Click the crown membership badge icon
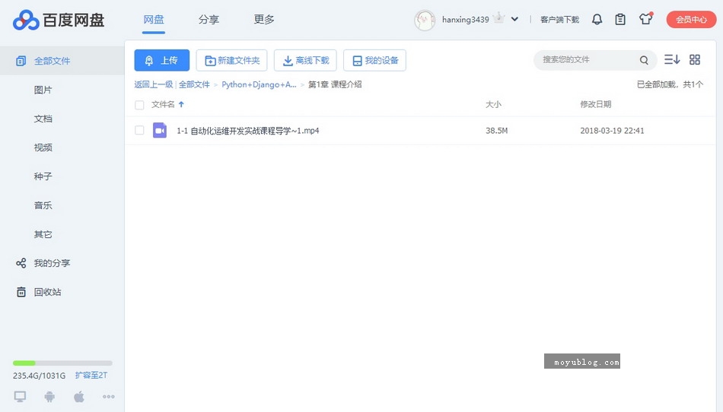 [498, 18]
